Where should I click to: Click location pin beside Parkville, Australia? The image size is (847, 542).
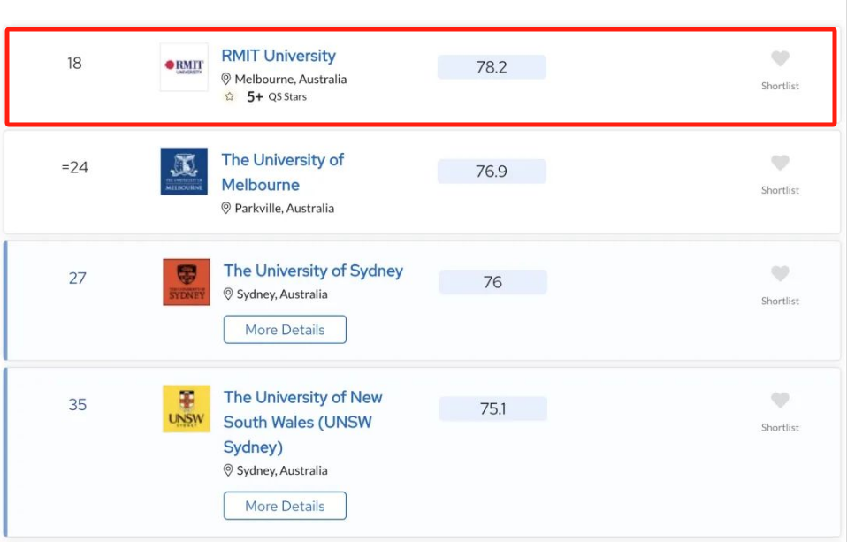(226, 209)
